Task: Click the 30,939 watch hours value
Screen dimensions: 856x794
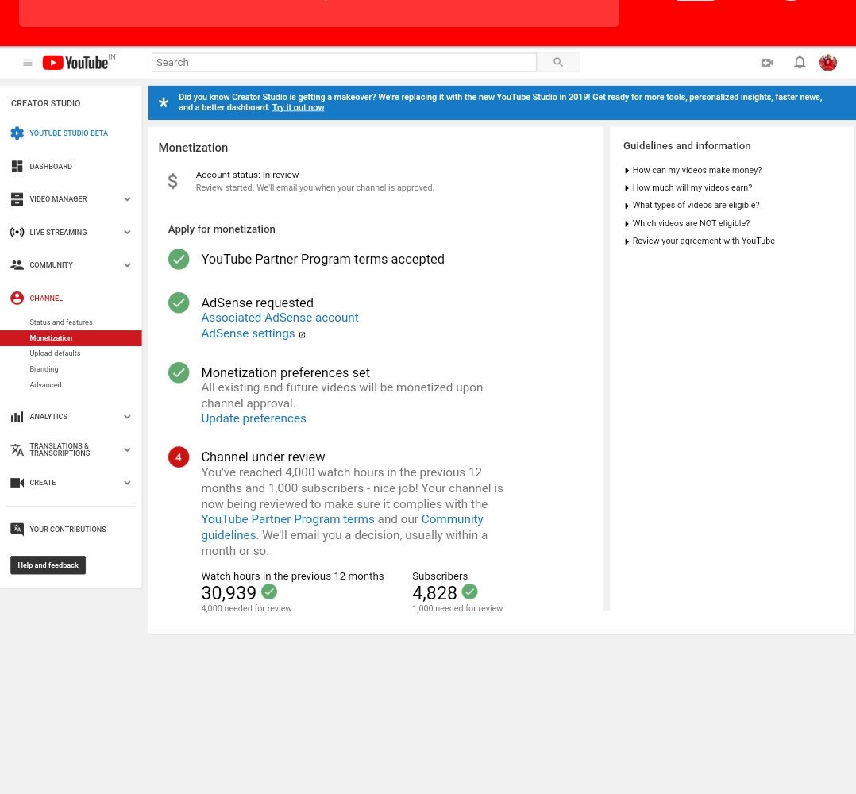Action: pos(229,592)
